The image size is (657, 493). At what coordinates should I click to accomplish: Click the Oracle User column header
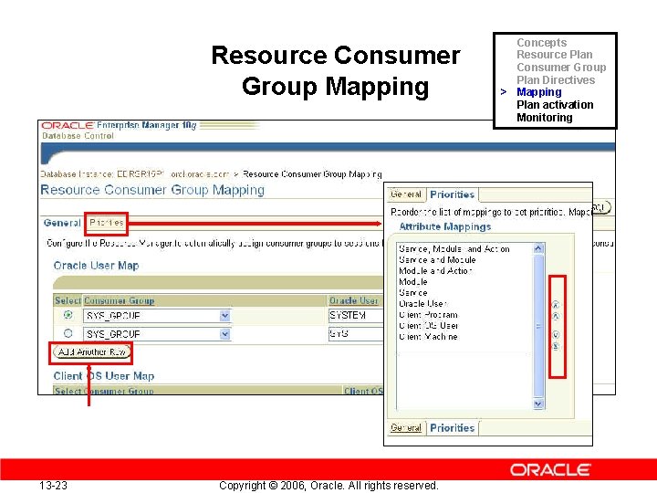(x=354, y=300)
